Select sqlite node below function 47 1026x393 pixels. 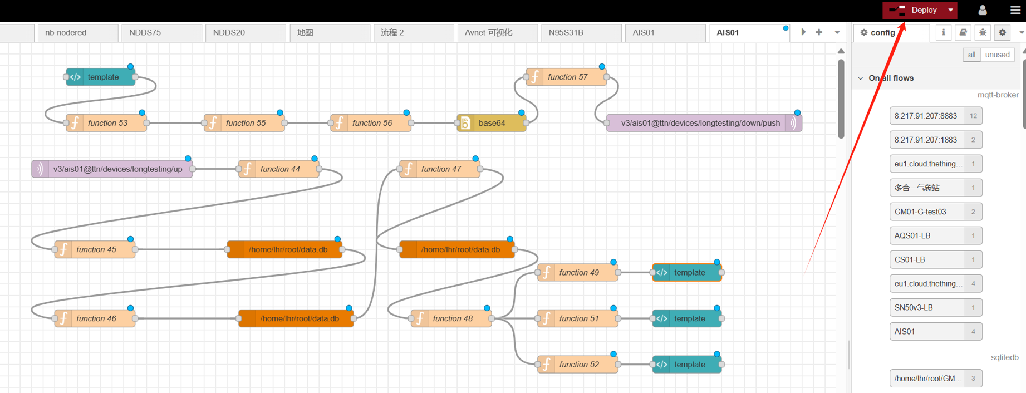pos(457,249)
